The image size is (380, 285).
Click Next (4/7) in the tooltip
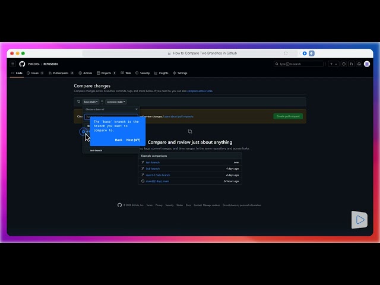click(133, 140)
